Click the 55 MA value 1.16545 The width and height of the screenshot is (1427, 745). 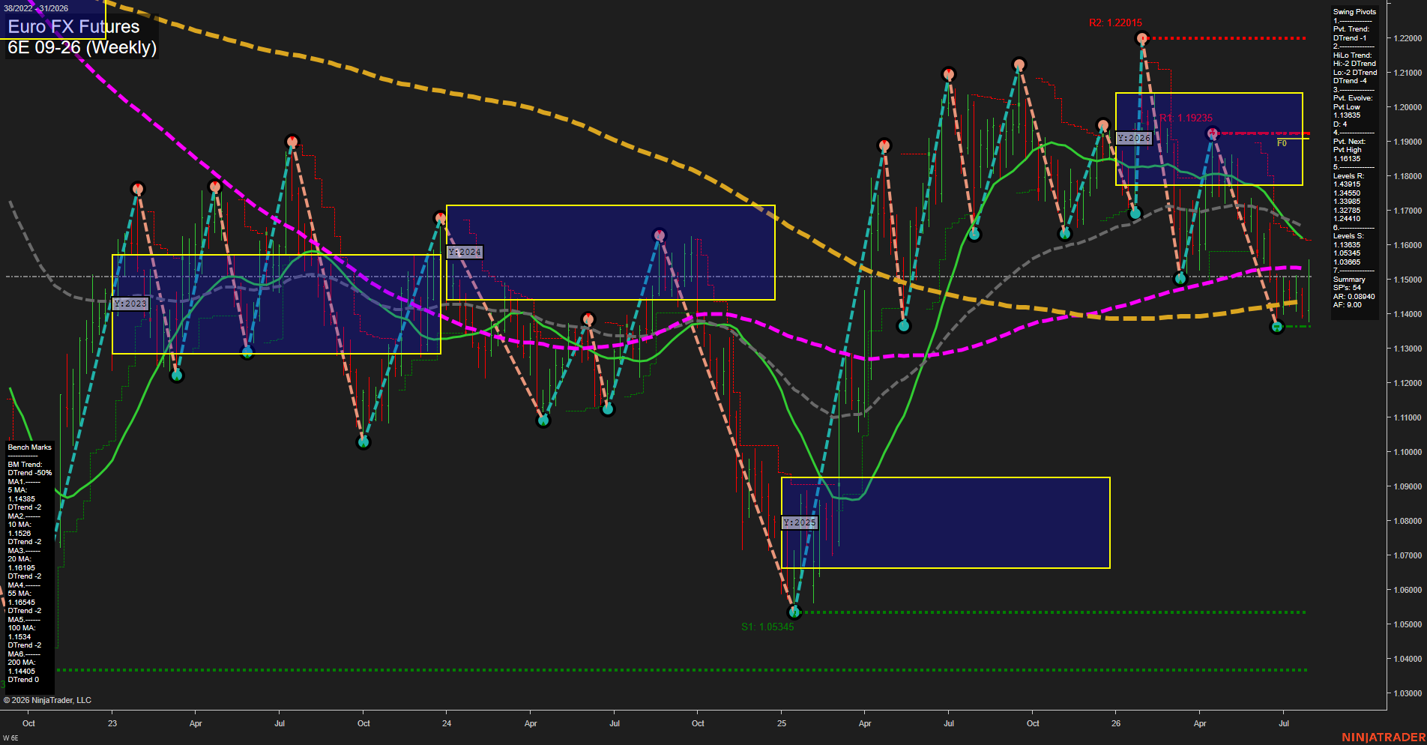coord(22,603)
